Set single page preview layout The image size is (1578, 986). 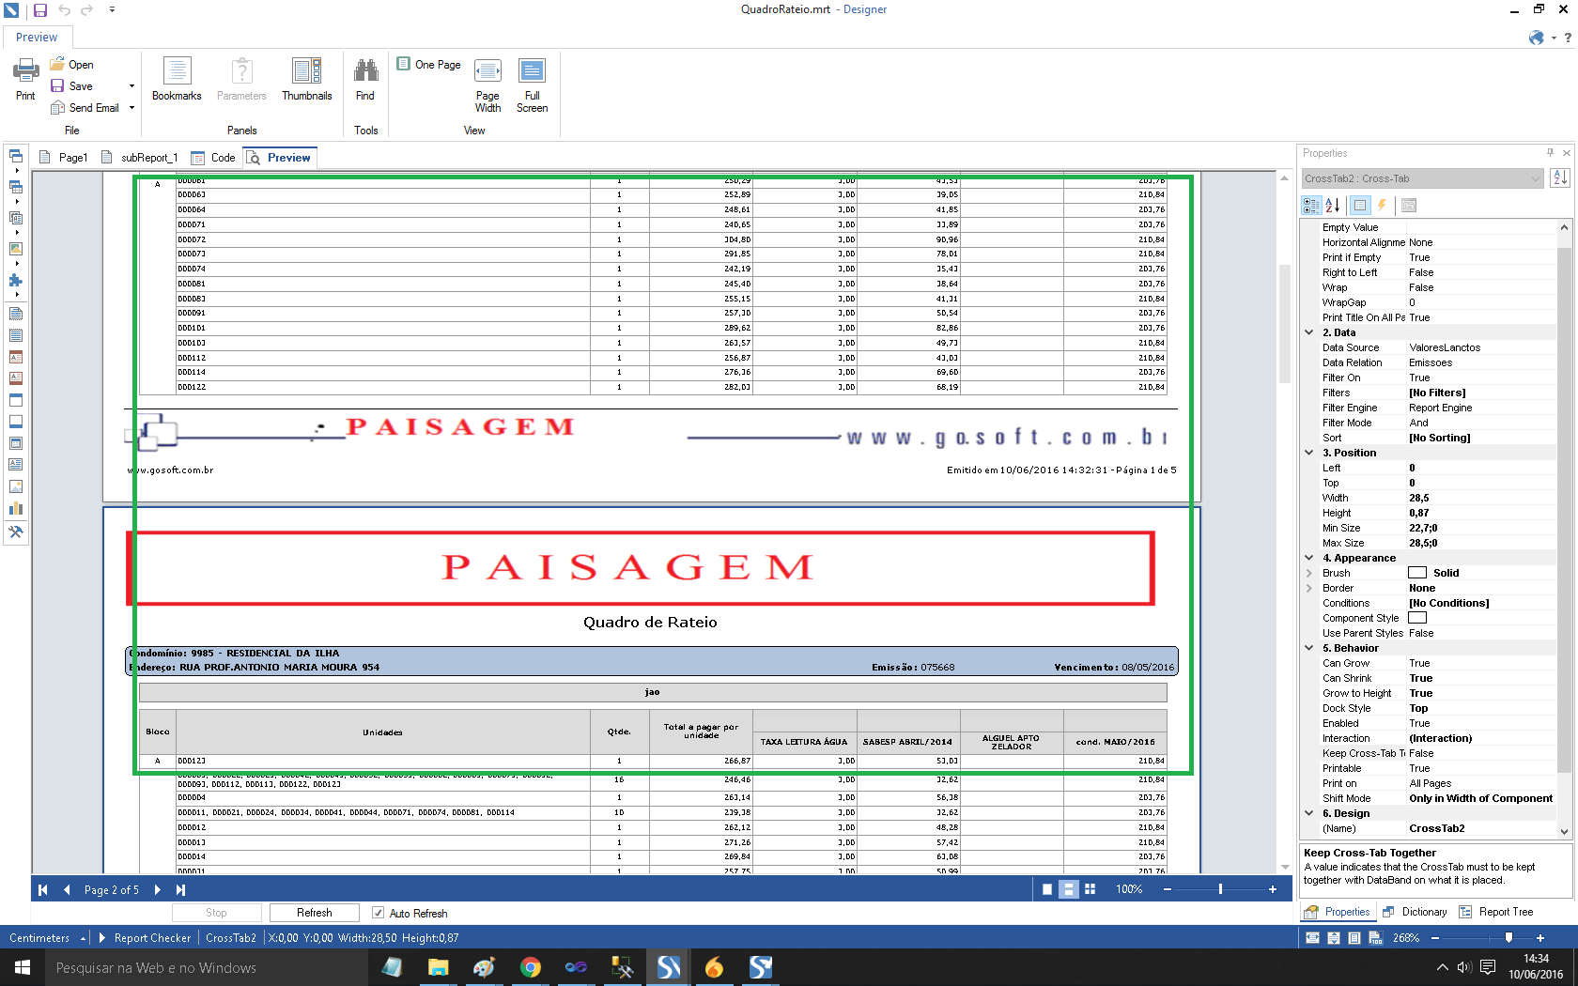pyautogui.click(x=1047, y=889)
